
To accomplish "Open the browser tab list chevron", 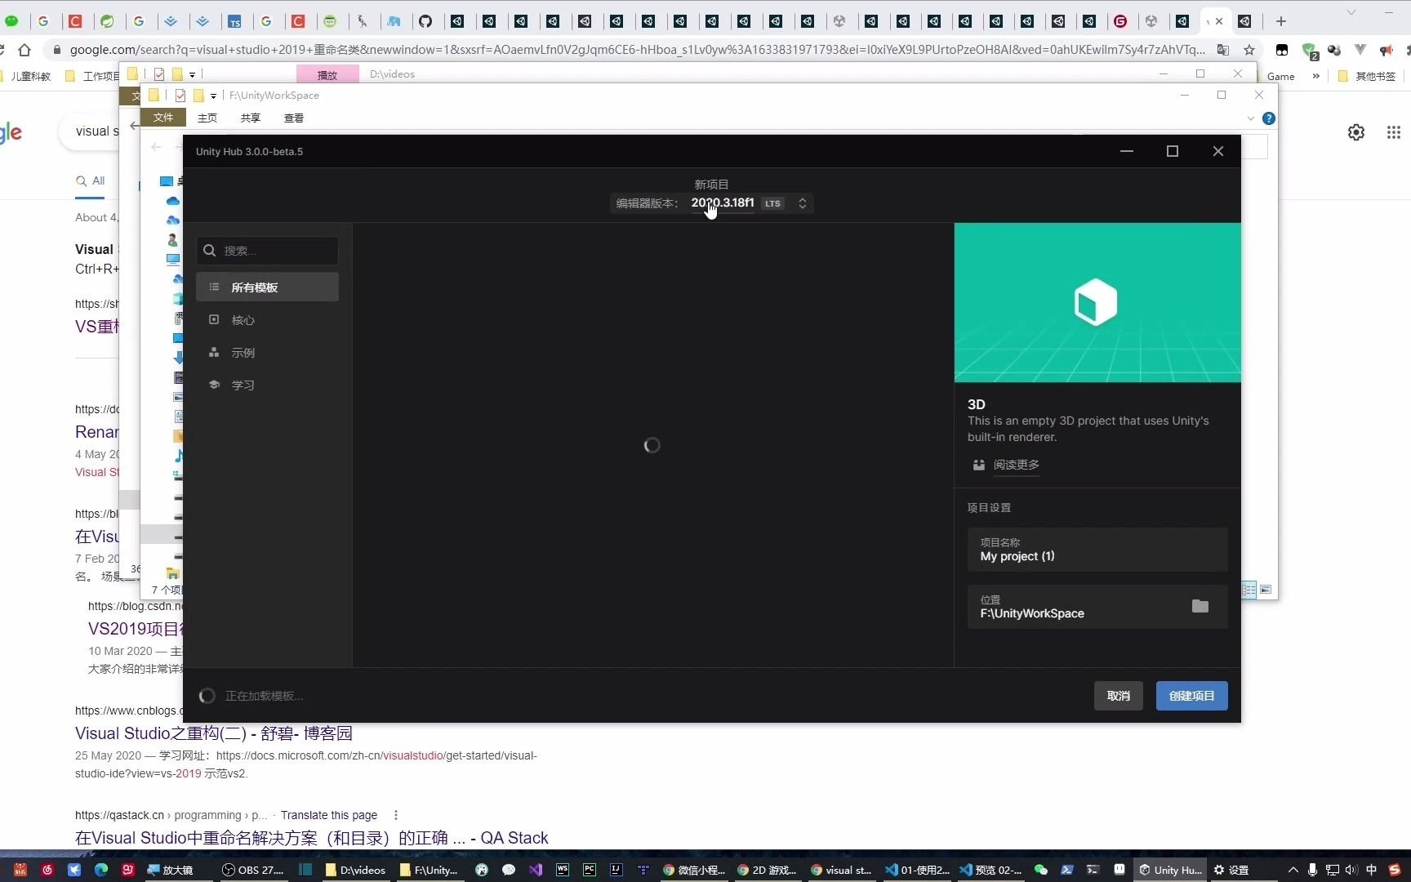I will [x=1351, y=12].
